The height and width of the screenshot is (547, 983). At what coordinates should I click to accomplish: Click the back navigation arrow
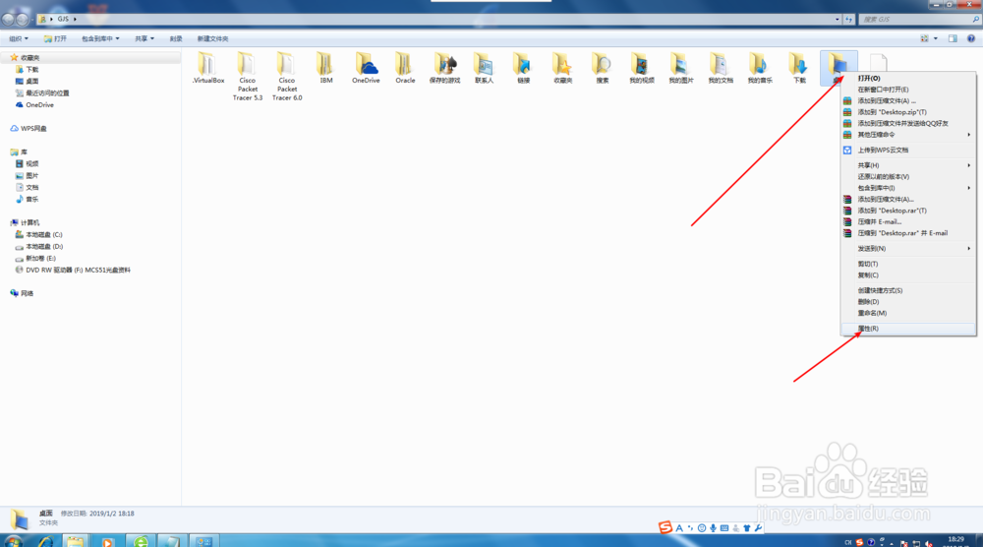(x=8, y=19)
